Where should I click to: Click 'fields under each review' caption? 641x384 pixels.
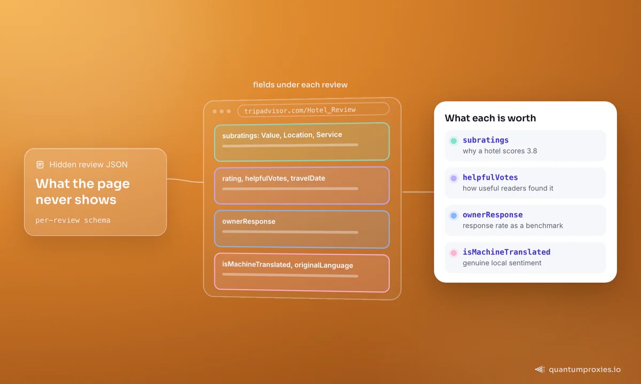point(300,85)
